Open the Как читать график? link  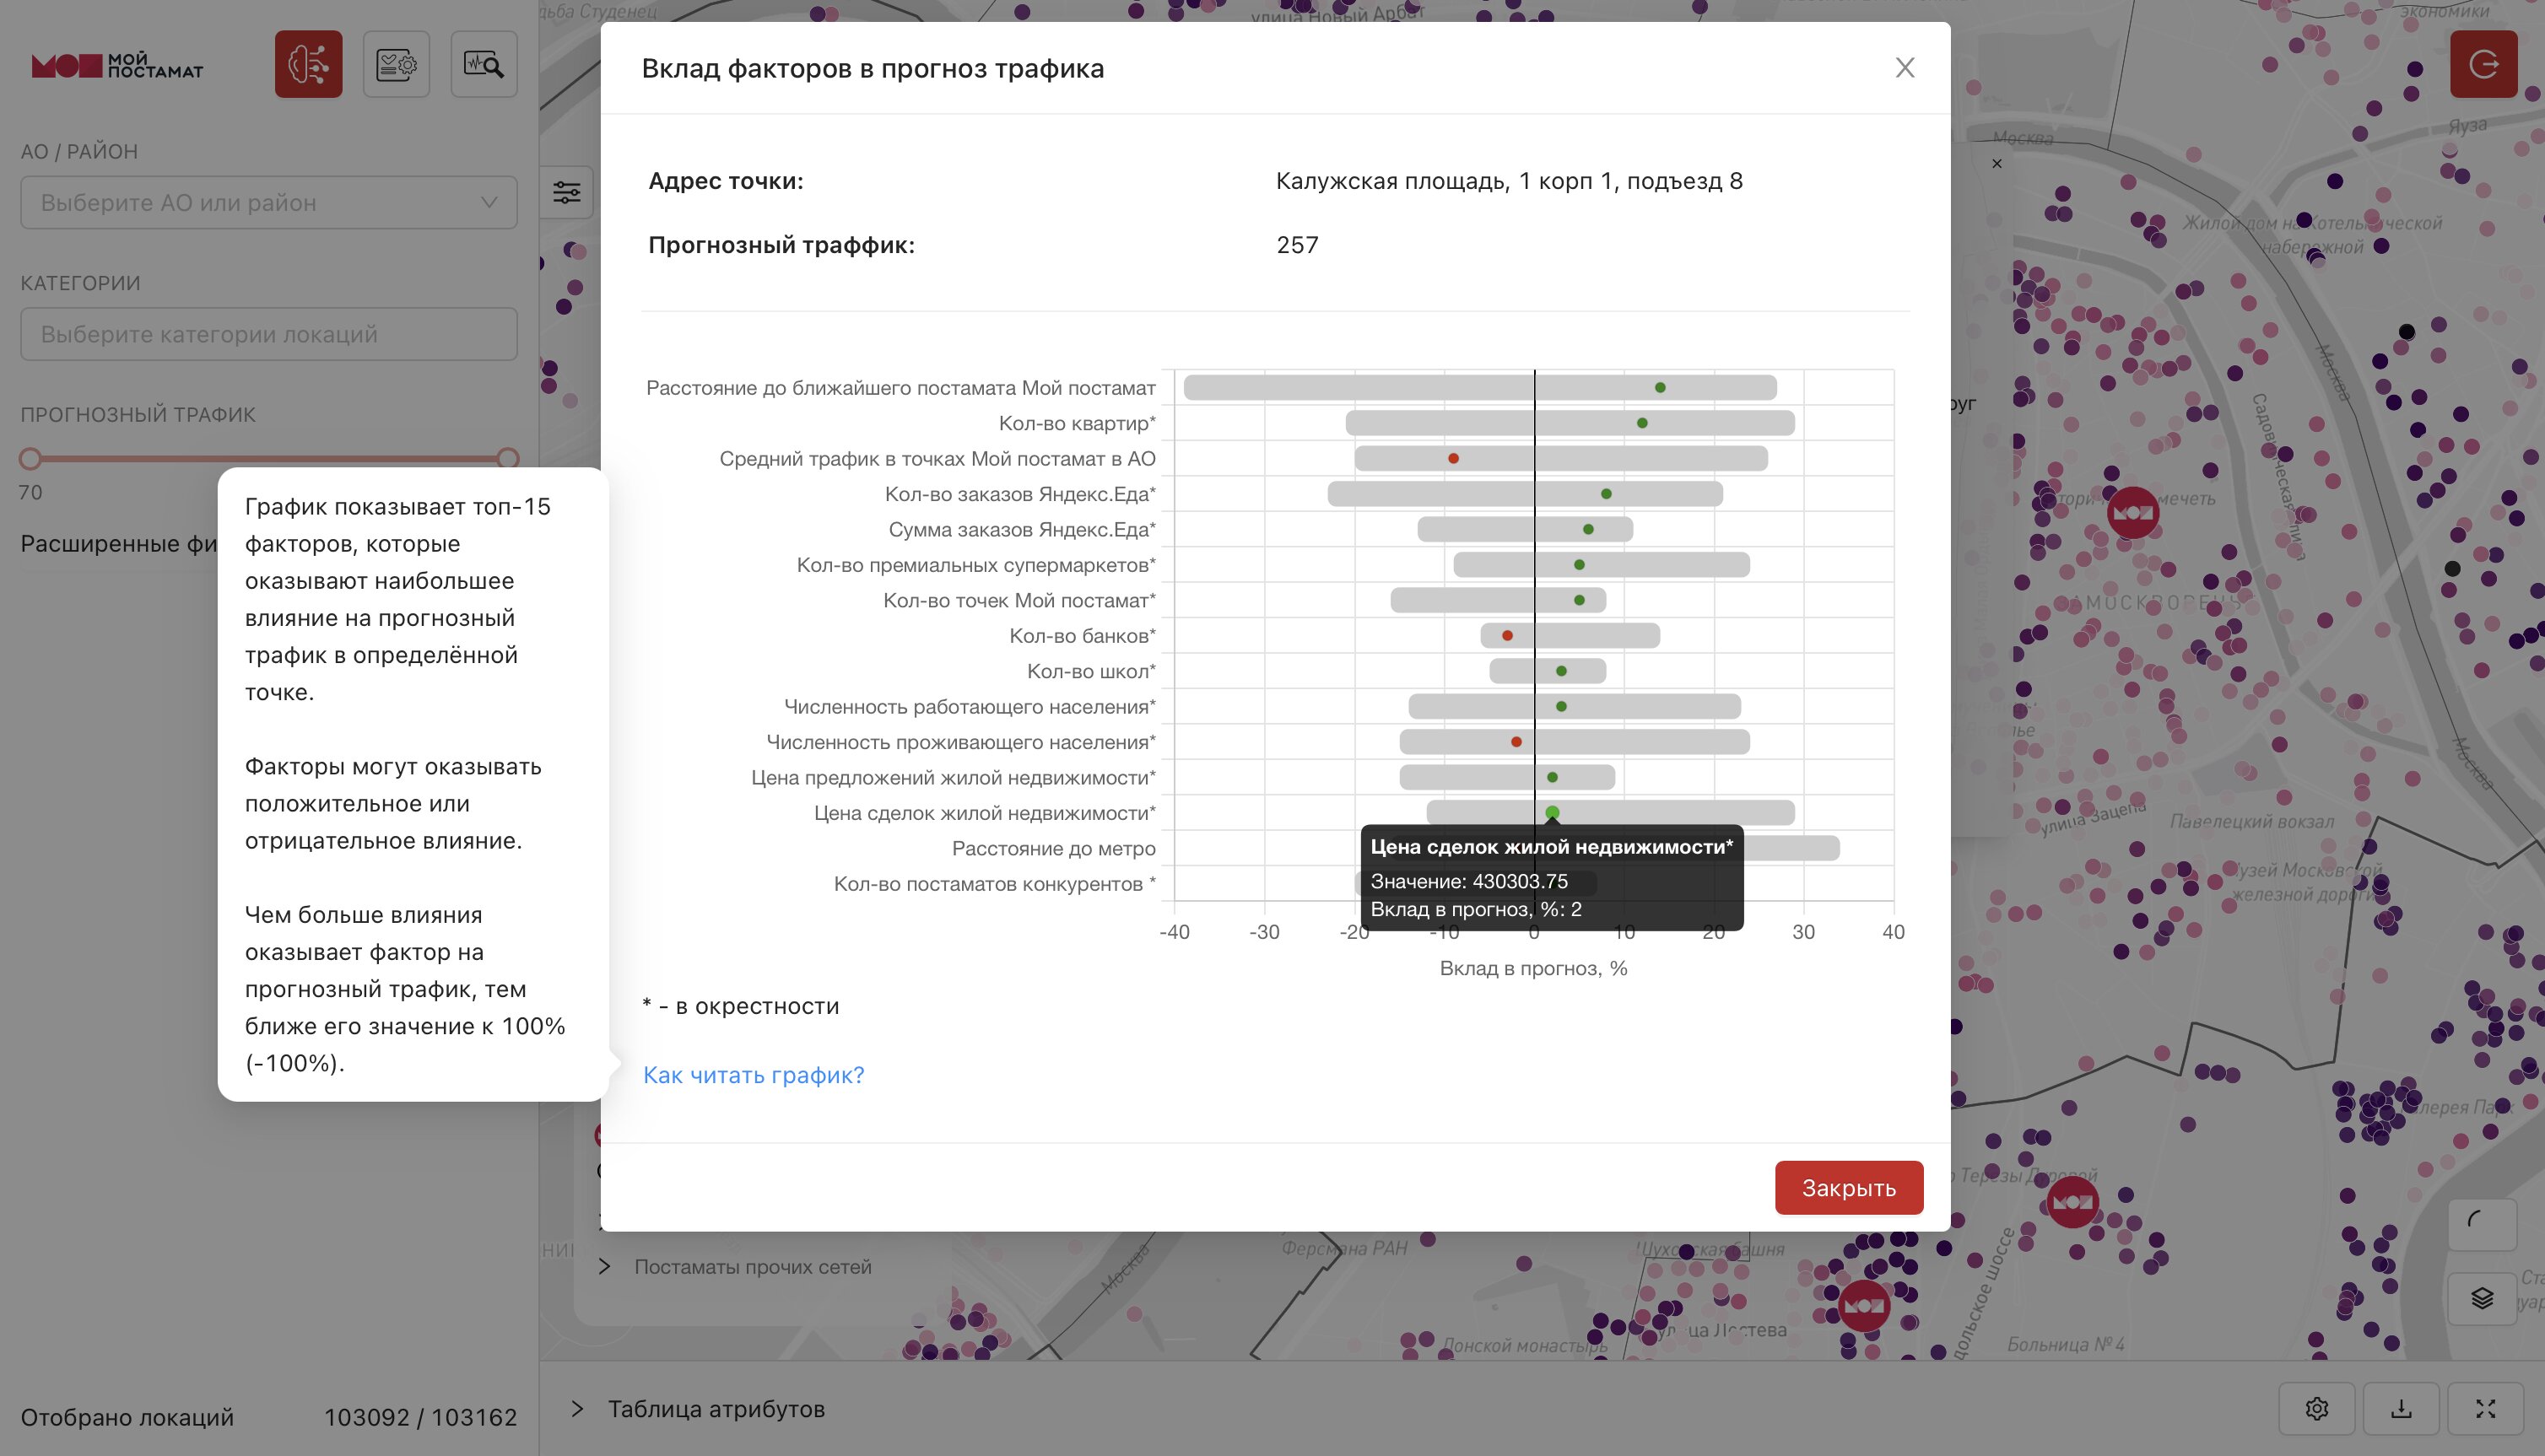coord(753,1075)
